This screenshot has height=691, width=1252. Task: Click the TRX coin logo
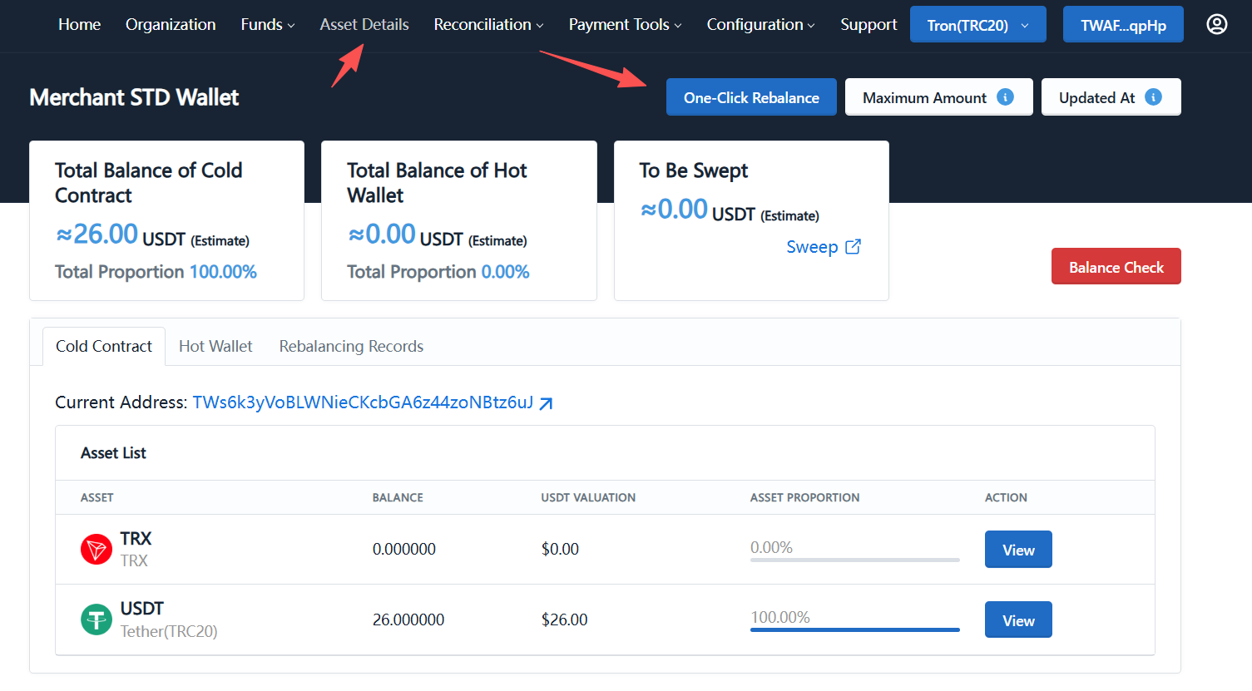[96, 550]
